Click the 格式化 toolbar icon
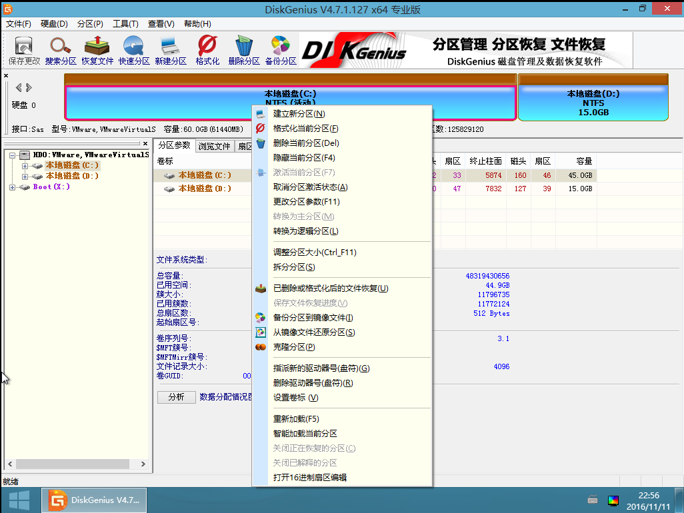Viewport: 684px width, 513px height. (207, 50)
